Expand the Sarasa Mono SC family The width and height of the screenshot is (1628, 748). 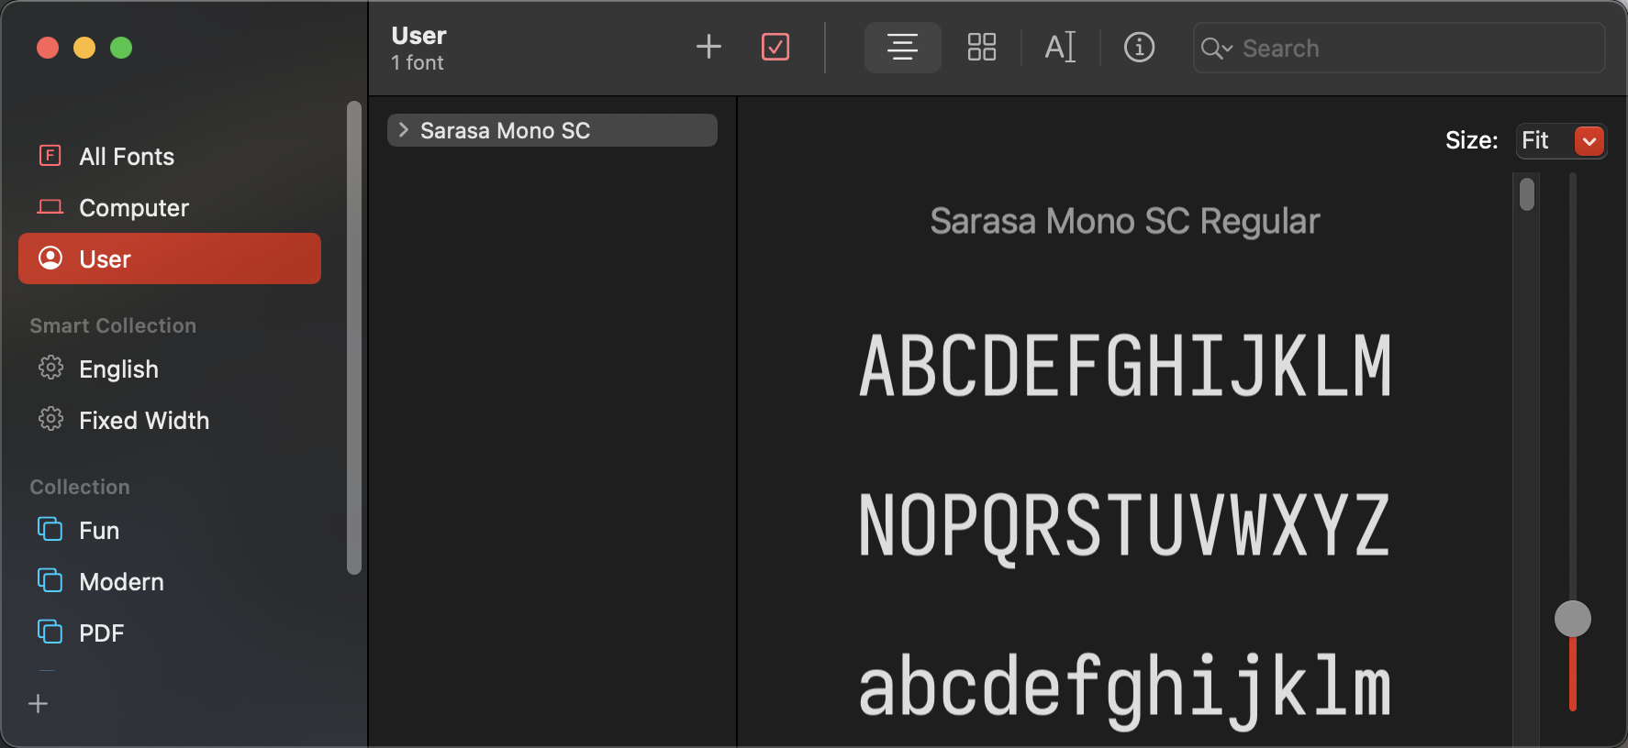[x=404, y=130]
